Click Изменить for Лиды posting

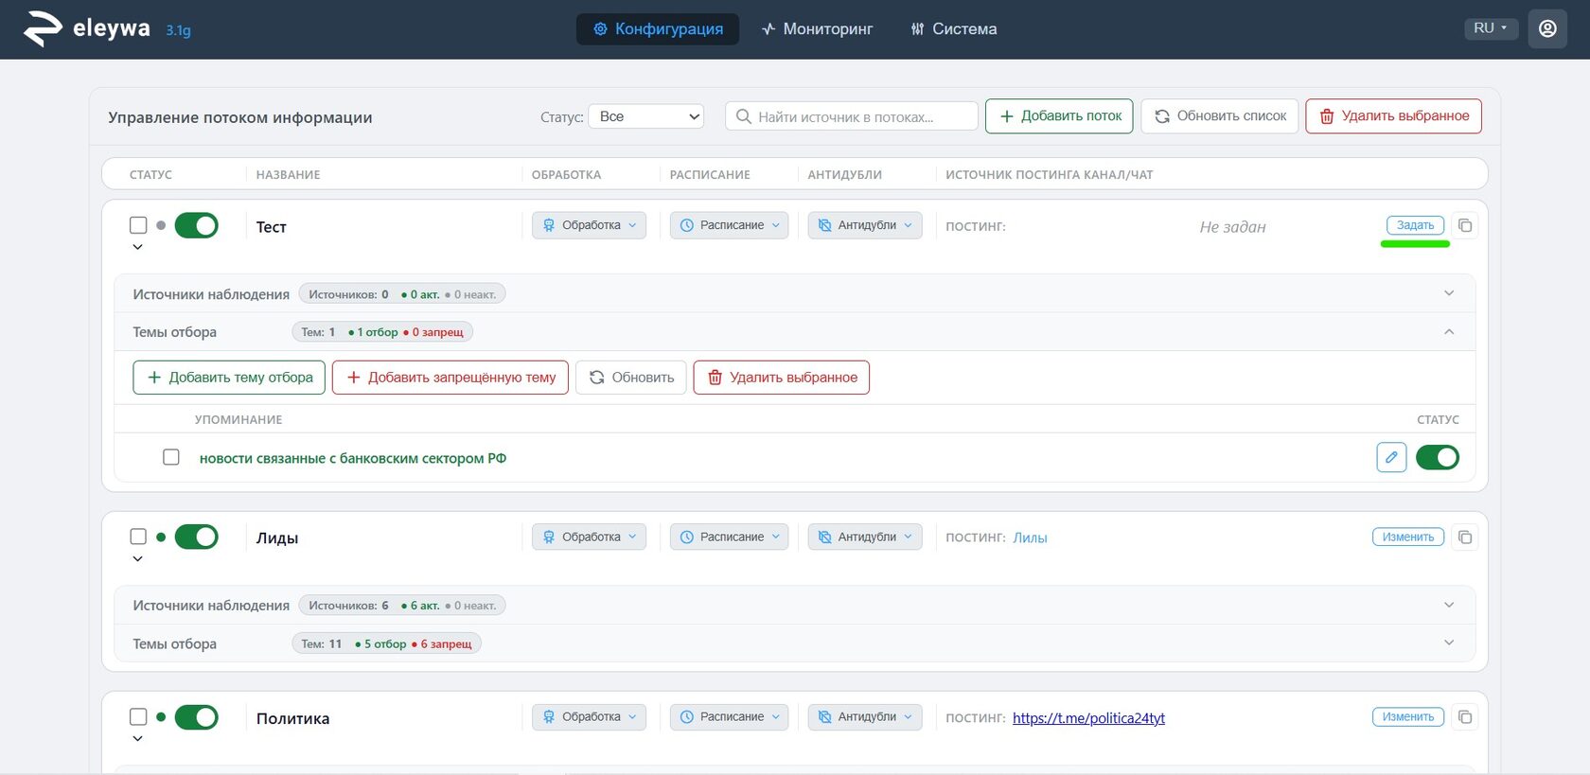click(1408, 537)
